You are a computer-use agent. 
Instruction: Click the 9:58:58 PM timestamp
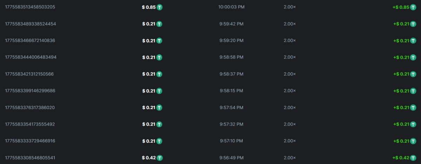coord(230,57)
